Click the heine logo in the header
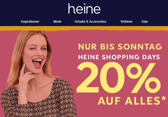 [84, 8]
